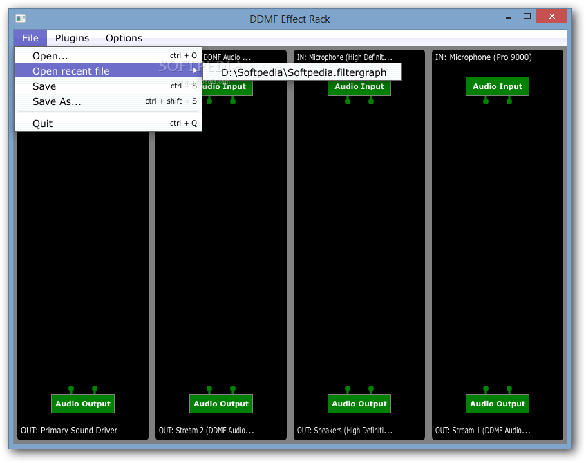Open recent file D:\Softpedia\Softpedia.filtergraph
586x463 pixels.
click(303, 72)
